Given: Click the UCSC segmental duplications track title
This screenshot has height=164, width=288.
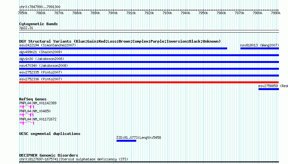Looking at the screenshot, I should [x=50, y=134].
